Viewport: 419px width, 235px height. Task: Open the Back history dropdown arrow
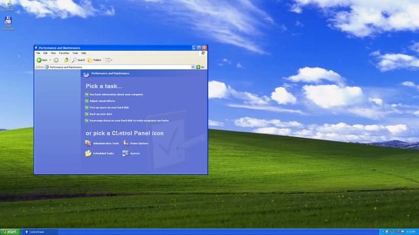50,60
